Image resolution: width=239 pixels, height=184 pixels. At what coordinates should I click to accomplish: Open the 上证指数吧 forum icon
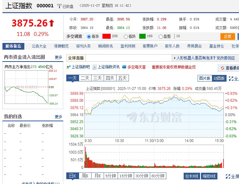[69, 67]
